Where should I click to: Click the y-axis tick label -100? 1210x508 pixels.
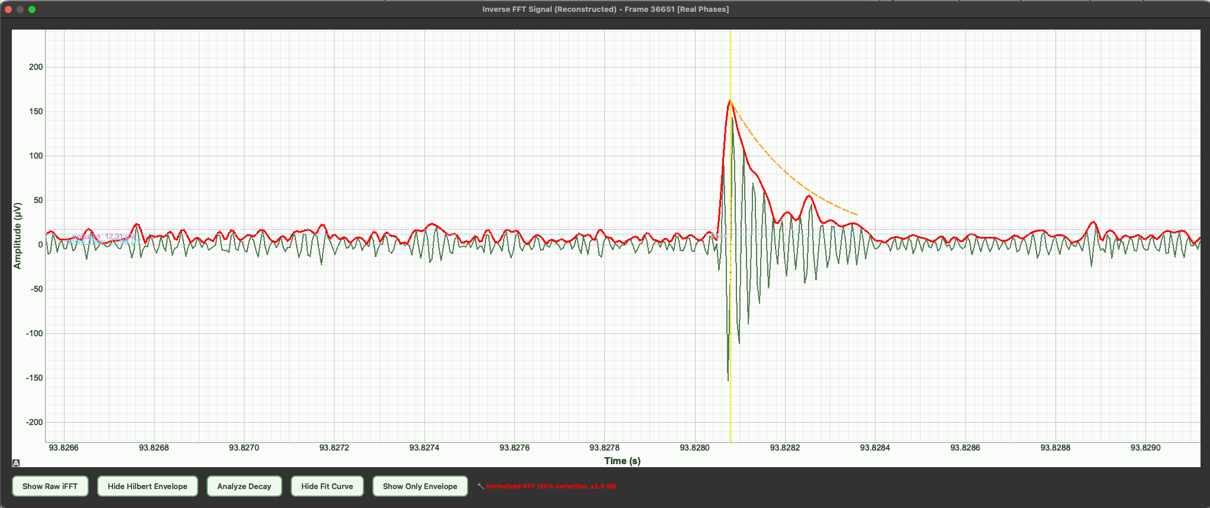34,333
